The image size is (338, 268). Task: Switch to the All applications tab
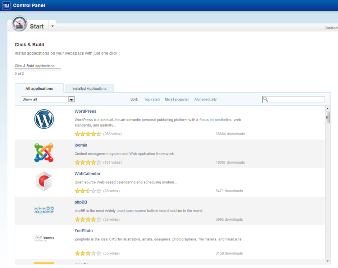click(x=39, y=89)
